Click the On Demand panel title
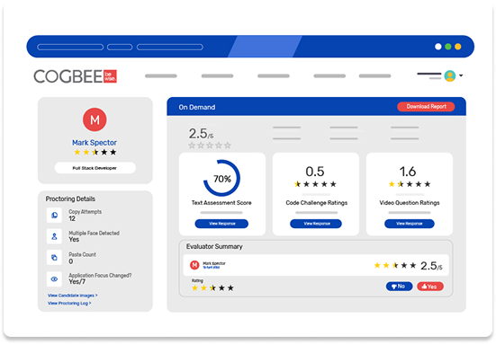Screen dimensions: 496x344 pos(197,107)
